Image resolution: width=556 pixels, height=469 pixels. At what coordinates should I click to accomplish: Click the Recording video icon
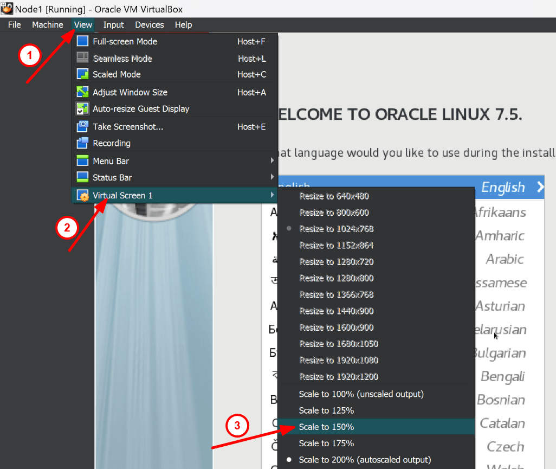[x=82, y=143]
